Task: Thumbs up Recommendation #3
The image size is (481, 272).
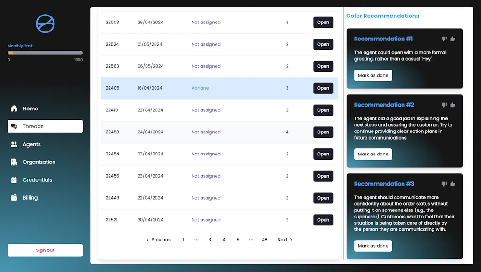Action: (x=452, y=184)
